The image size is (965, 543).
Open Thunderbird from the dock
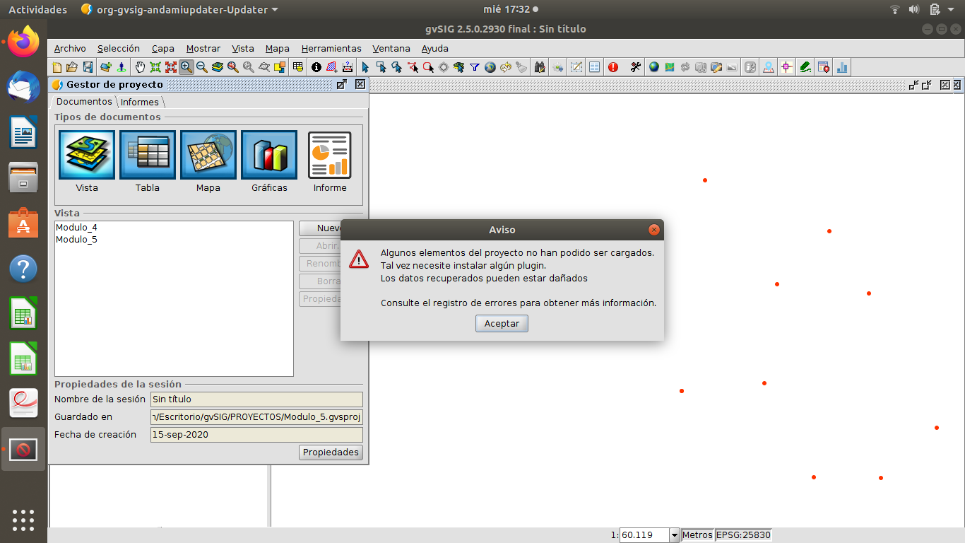(23, 87)
